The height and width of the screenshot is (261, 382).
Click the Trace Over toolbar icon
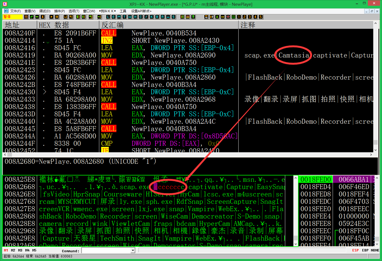[84, 17]
